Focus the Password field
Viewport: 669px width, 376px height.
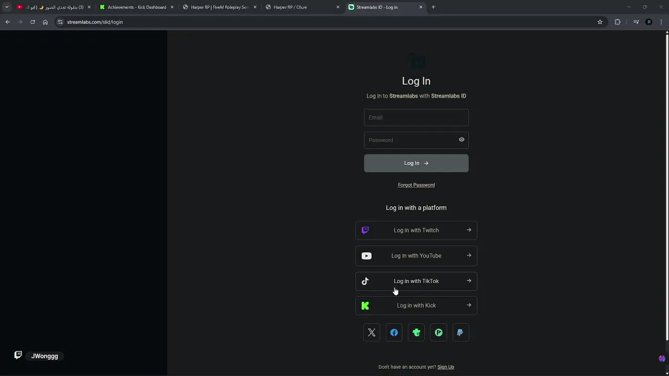[416, 140]
